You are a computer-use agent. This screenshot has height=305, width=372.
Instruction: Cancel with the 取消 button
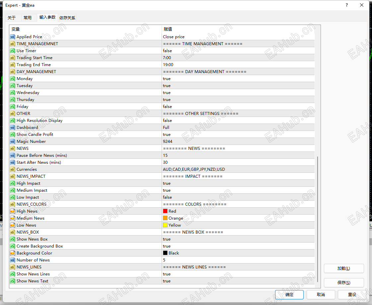click(321, 295)
